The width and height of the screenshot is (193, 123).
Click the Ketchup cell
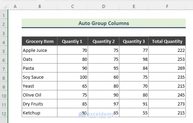40,113
